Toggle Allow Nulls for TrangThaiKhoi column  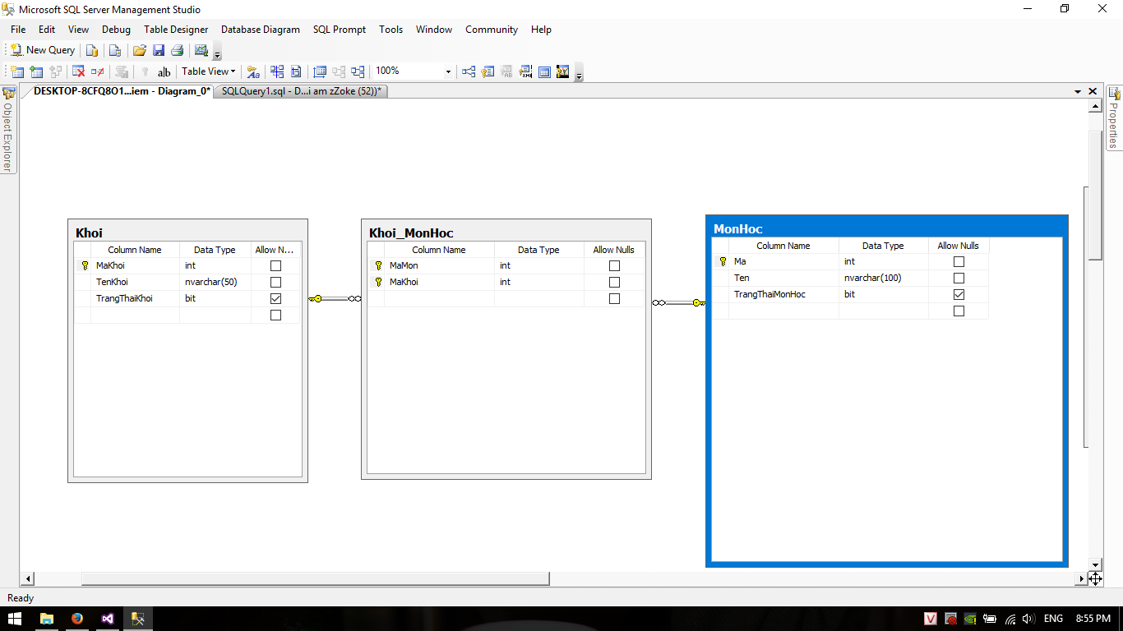click(x=275, y=298)
